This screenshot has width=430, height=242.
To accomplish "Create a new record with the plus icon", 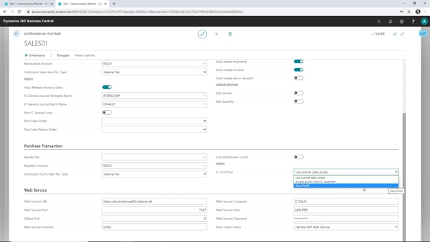I will click(216, 34).
